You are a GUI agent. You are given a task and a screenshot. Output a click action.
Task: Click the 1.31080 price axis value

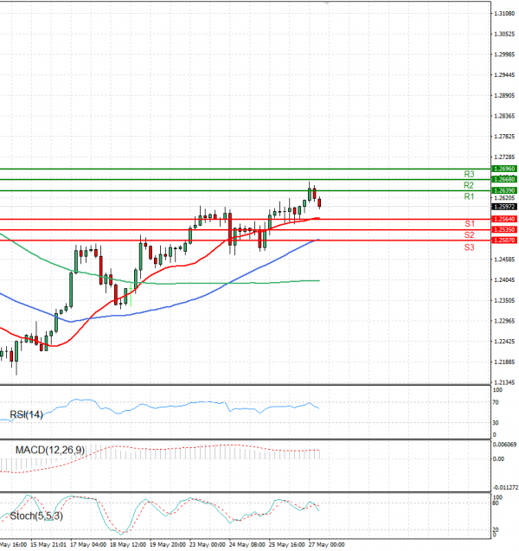tap(504, 13)
